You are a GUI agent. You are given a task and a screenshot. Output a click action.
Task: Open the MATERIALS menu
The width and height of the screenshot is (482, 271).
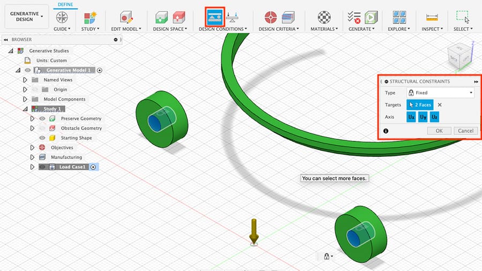(x=324, y=29)
